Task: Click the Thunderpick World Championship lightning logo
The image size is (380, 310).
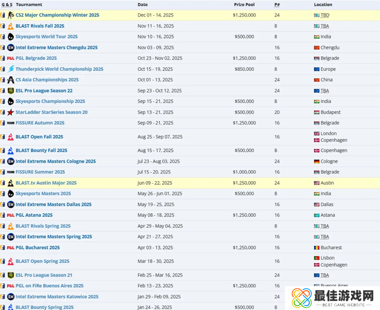Action: (x=10, y=69)
